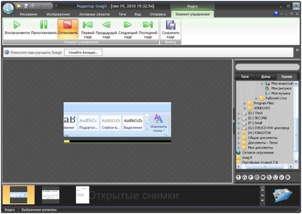Switch to Даты tab in search pane
Viewport: 302px width, 214px height.
(265, 76)
